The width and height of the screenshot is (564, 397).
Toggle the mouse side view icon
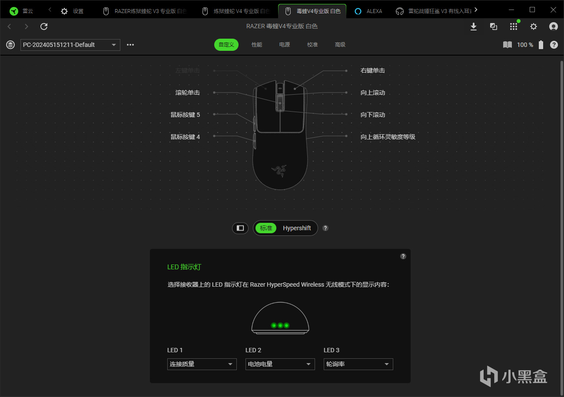(x=240, y=228)
